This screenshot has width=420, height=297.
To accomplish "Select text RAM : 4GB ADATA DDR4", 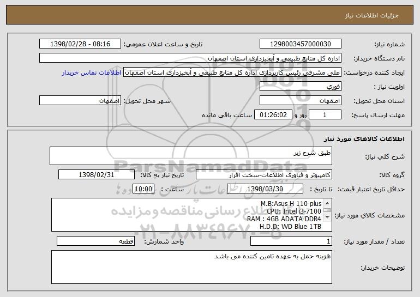I will [284, 219].
